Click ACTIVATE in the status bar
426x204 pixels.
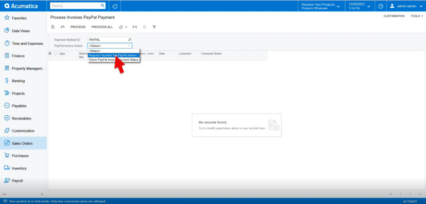pos(410,201)
